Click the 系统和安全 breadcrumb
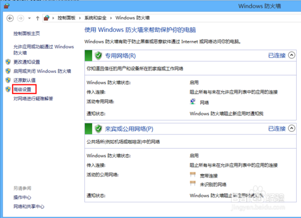Viewport: 301px width, 218px height. click(95, 18)
